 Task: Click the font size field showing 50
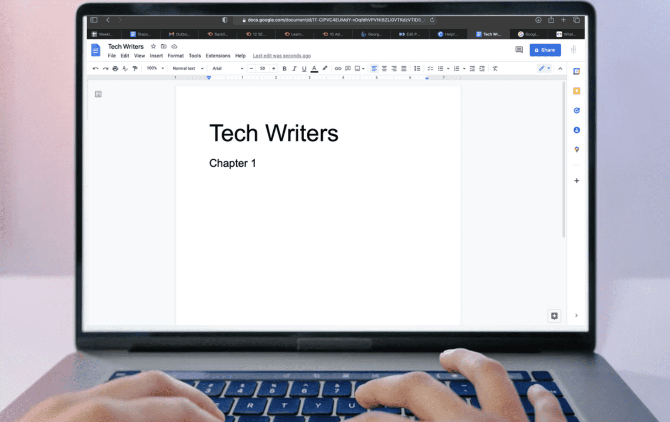point(262,69)
